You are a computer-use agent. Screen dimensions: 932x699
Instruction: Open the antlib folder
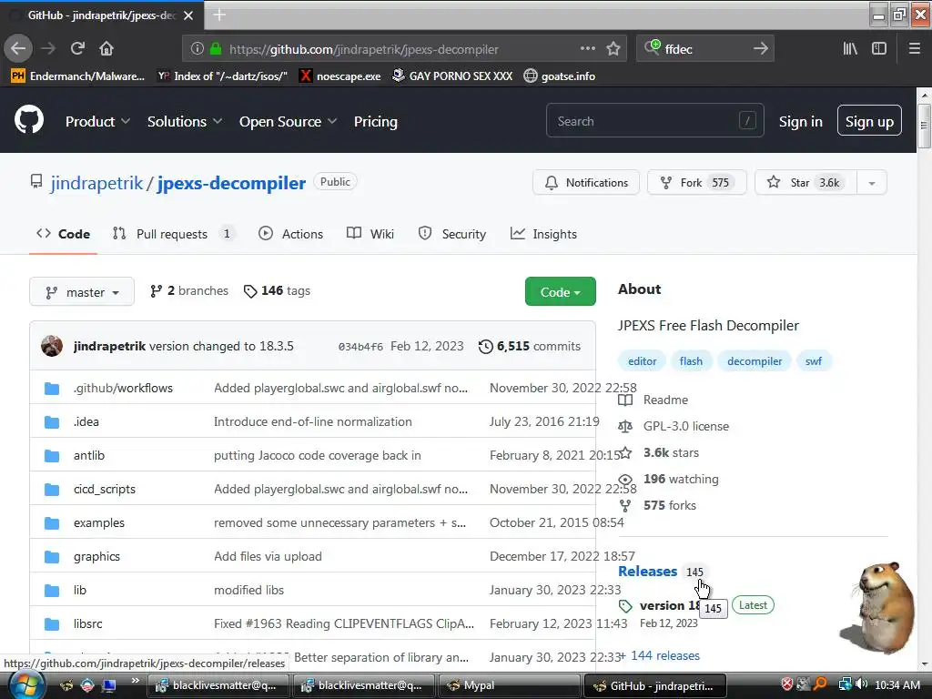[89, 455]
